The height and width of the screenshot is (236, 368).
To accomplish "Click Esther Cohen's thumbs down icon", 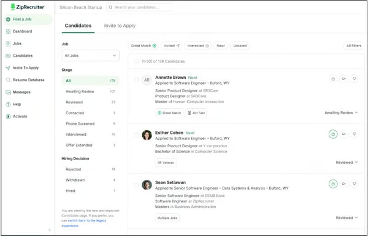I will tap(354, 134).
